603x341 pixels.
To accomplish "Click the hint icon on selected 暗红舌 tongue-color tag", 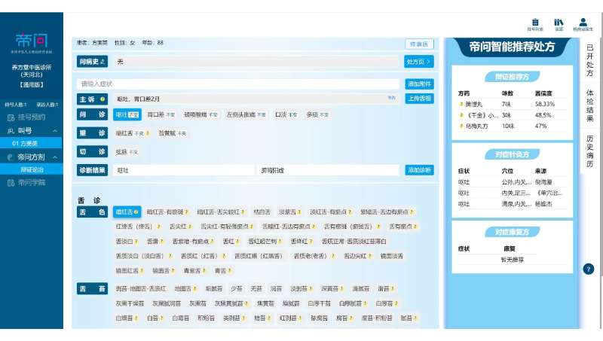I will point(136,212).
